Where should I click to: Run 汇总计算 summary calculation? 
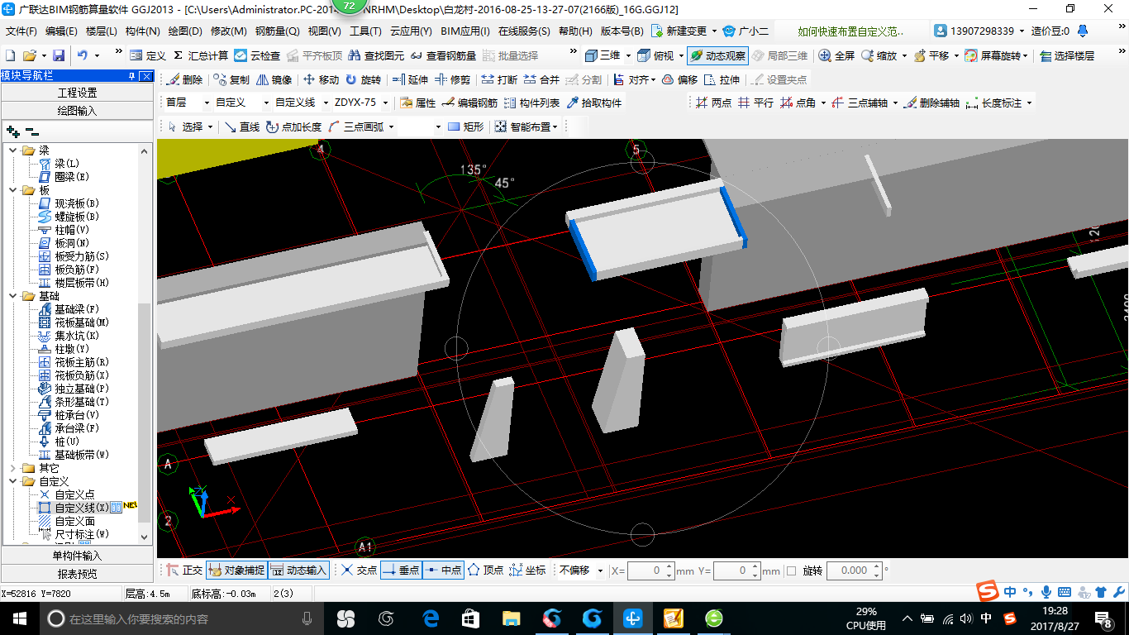click(x=200, y=55)
